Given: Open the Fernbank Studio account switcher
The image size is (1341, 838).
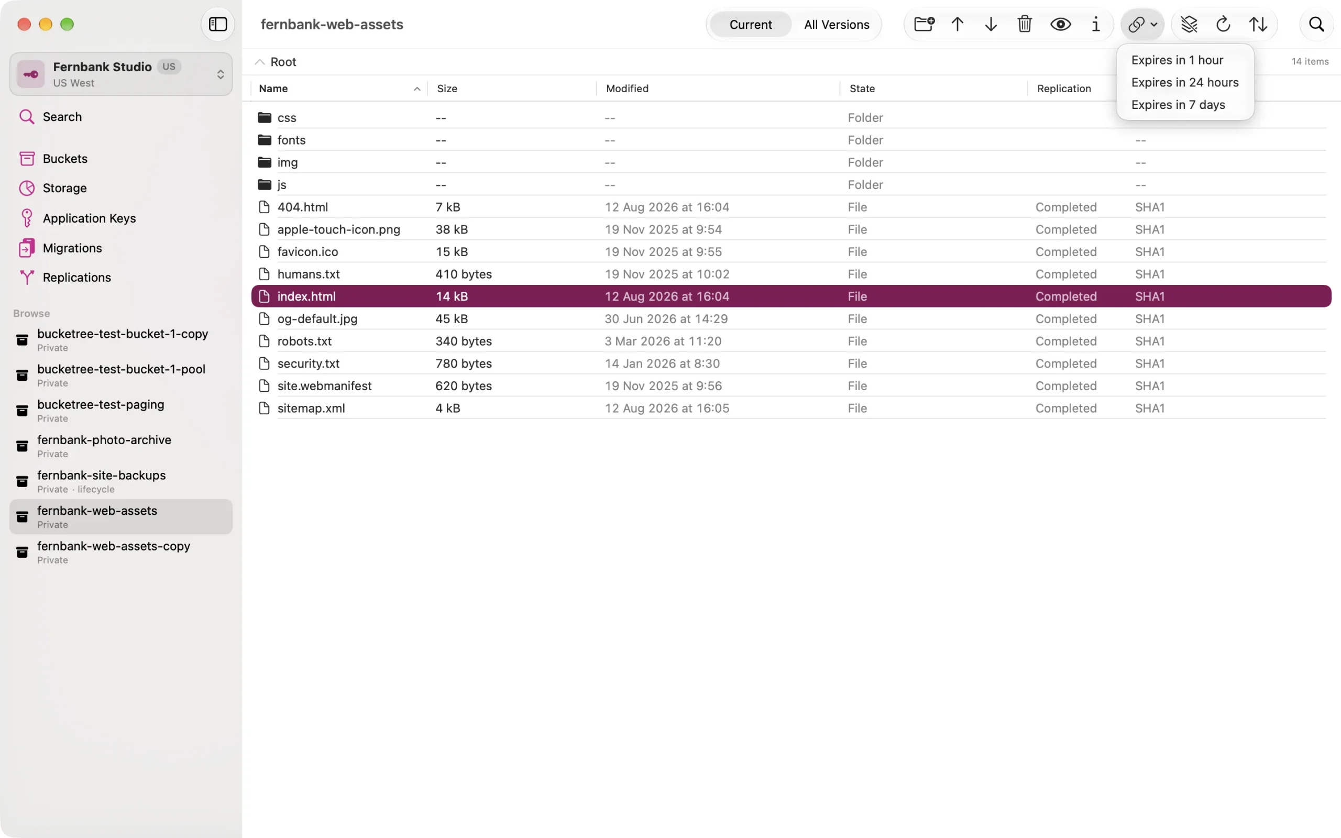Looking at the screenshot, I should click(121, 74).
